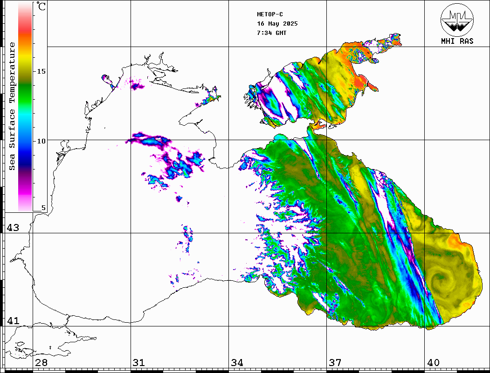Click the "METOP-C" satellite label

click(x=269, y=14)
